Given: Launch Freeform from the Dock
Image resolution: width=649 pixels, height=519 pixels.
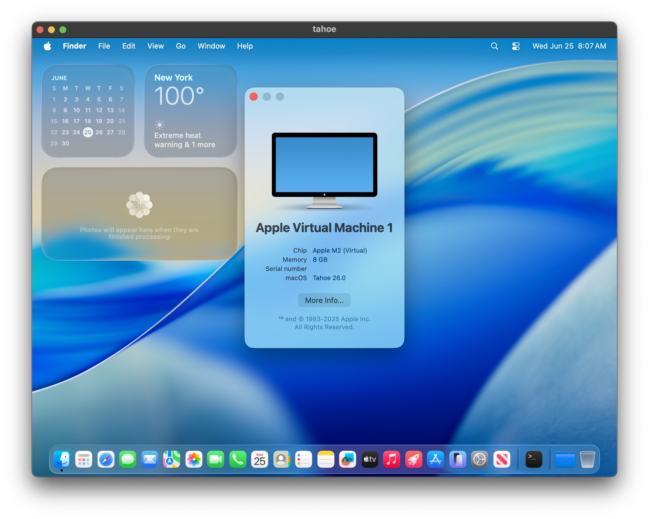Looking at the screenshot, I should pyautogui.click(x=348, y=459).
